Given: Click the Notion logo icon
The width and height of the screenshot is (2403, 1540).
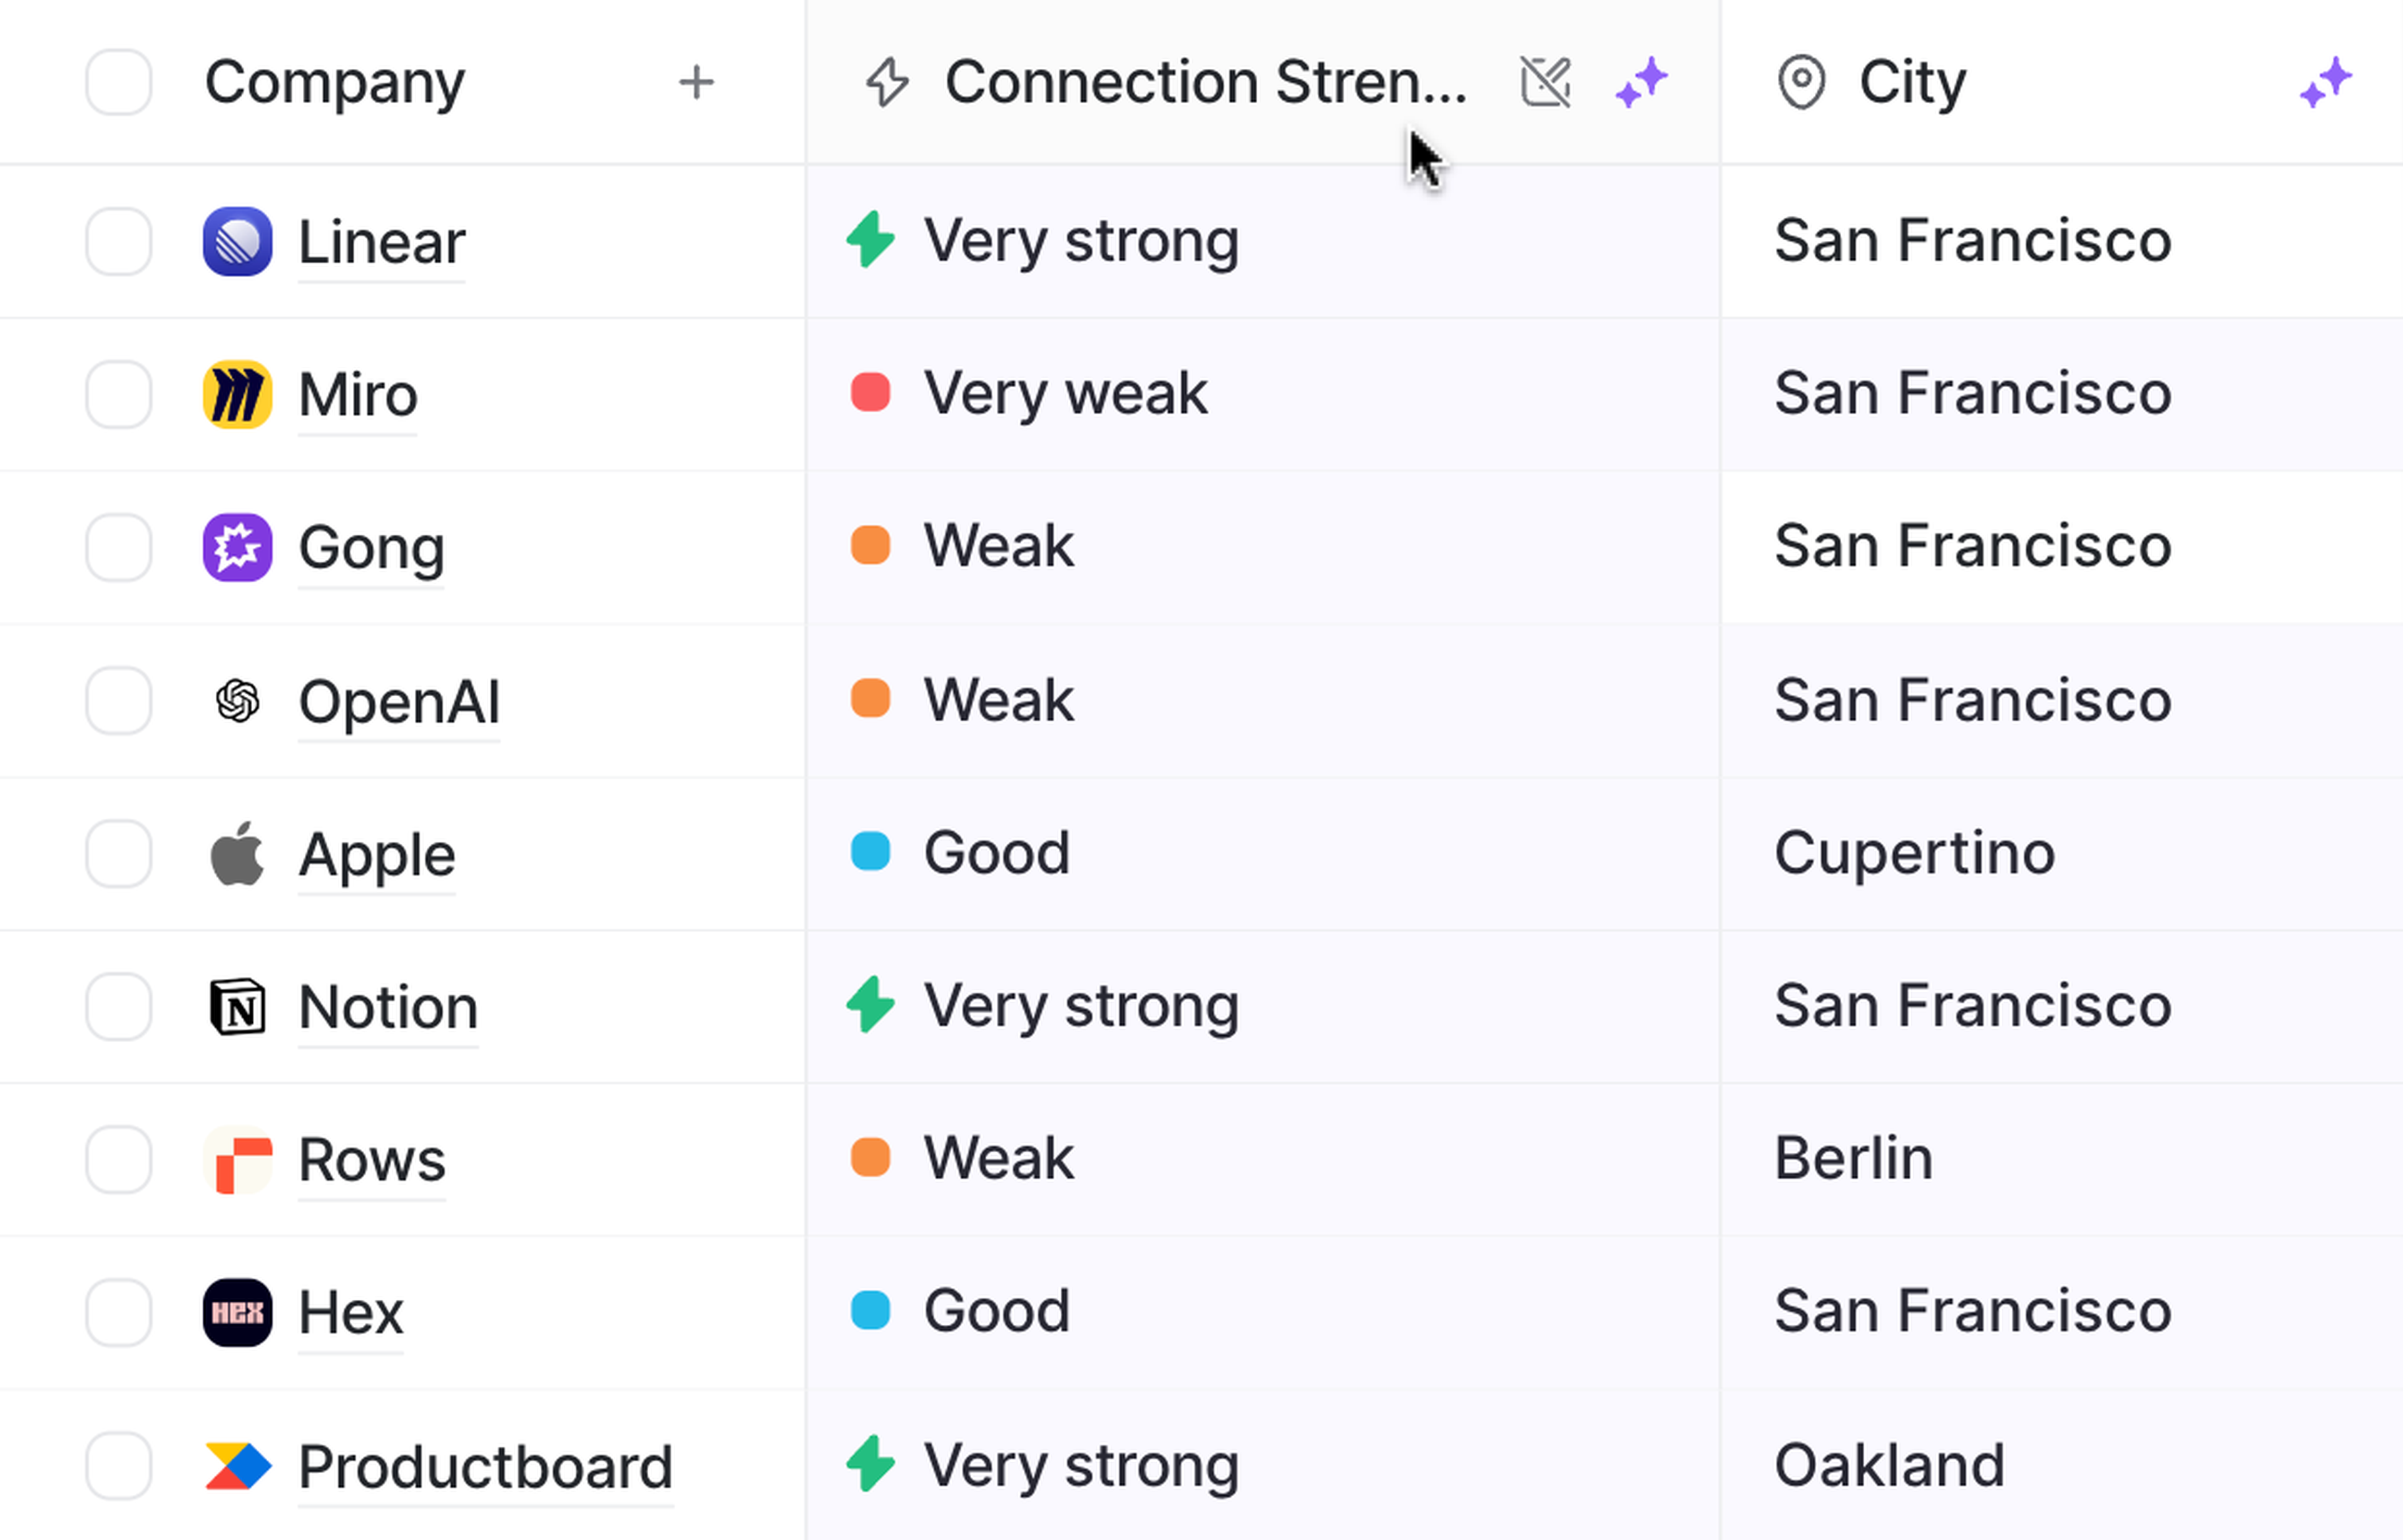Looking at the screenshot, I should [237, 1006].
